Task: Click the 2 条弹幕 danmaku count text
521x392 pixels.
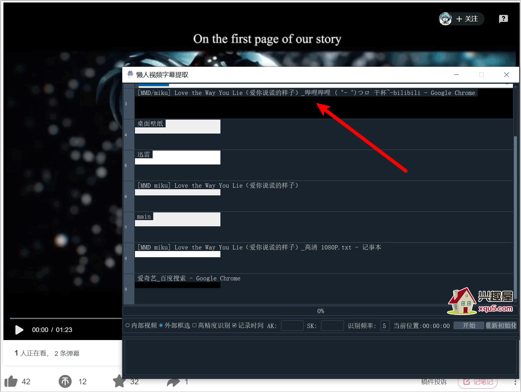Action: tap(67, 353)
